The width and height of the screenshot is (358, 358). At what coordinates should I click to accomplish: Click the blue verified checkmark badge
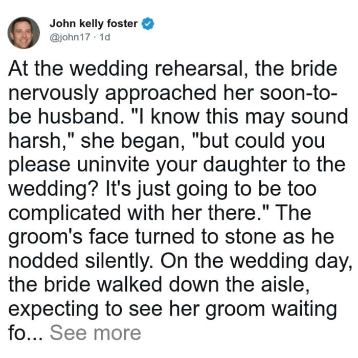coord(148,24)
